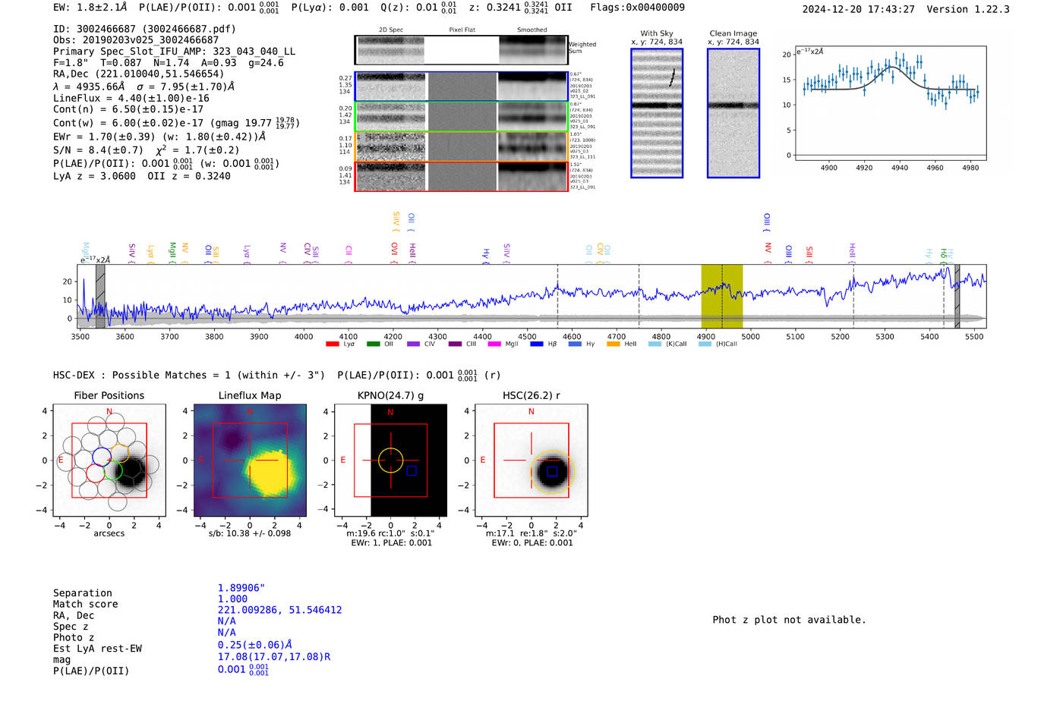Open the Fiber Positions image
1063x723 pixels.
click(109, 461)
